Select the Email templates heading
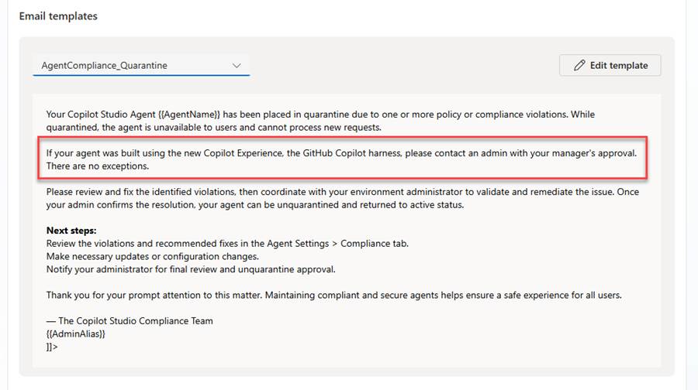This screenshot has width=698, height=390. tap(58, 16)
